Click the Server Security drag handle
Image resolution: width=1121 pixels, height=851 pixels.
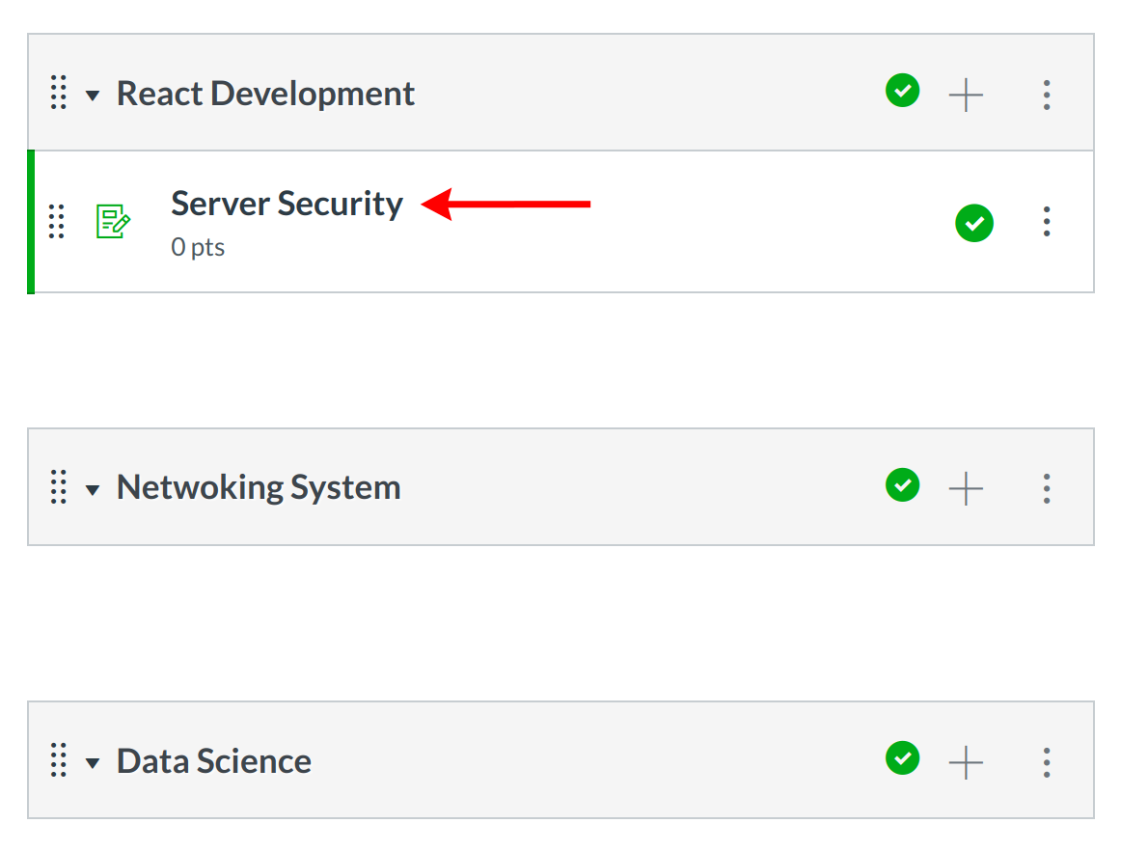57,222
